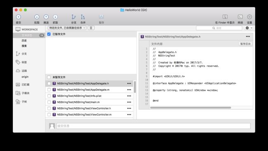Show repository in Finder icon
Viewport: 268px width, 151px height.
pos(225,17)
